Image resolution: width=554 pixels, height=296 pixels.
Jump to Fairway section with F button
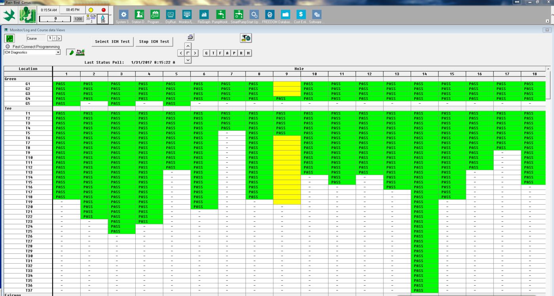[220, 53]
